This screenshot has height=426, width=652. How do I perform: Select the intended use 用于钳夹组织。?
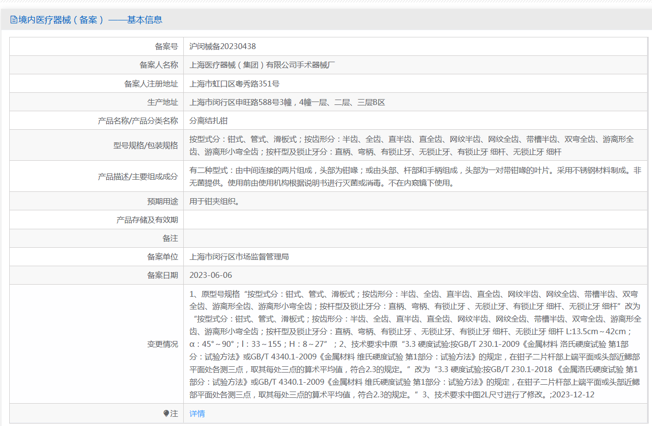[214, 201]
